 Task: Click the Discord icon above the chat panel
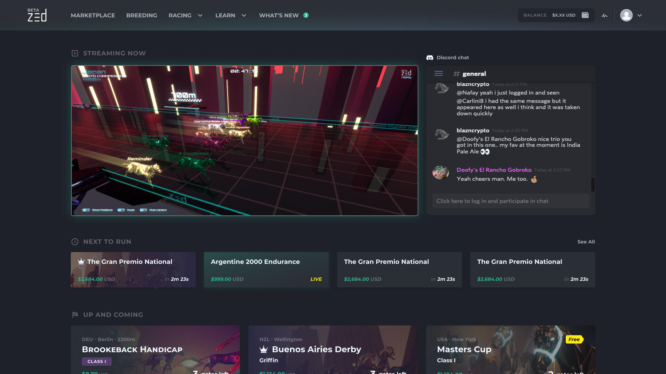point(430,57)
